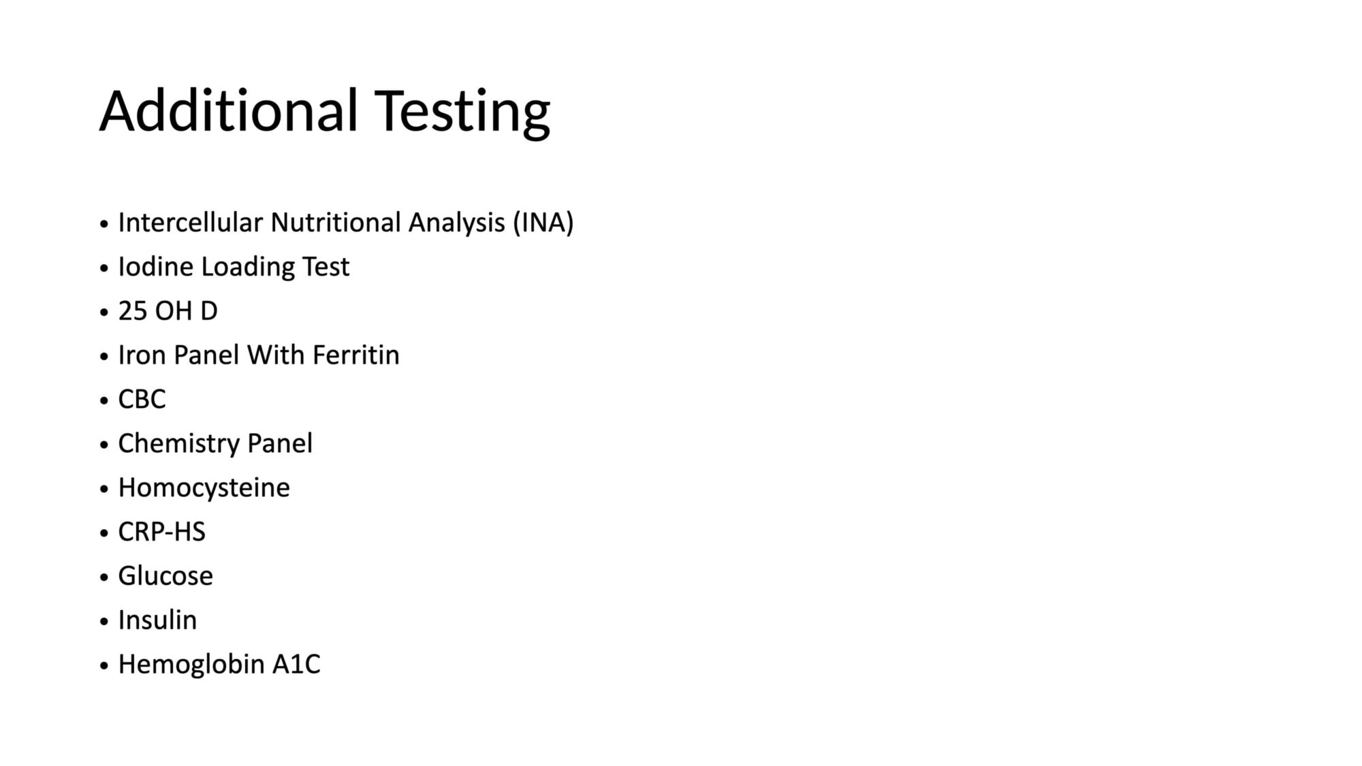1362x766 pixels.
Task: Select the Homocysteine bullet
Action: coord(204,488)
